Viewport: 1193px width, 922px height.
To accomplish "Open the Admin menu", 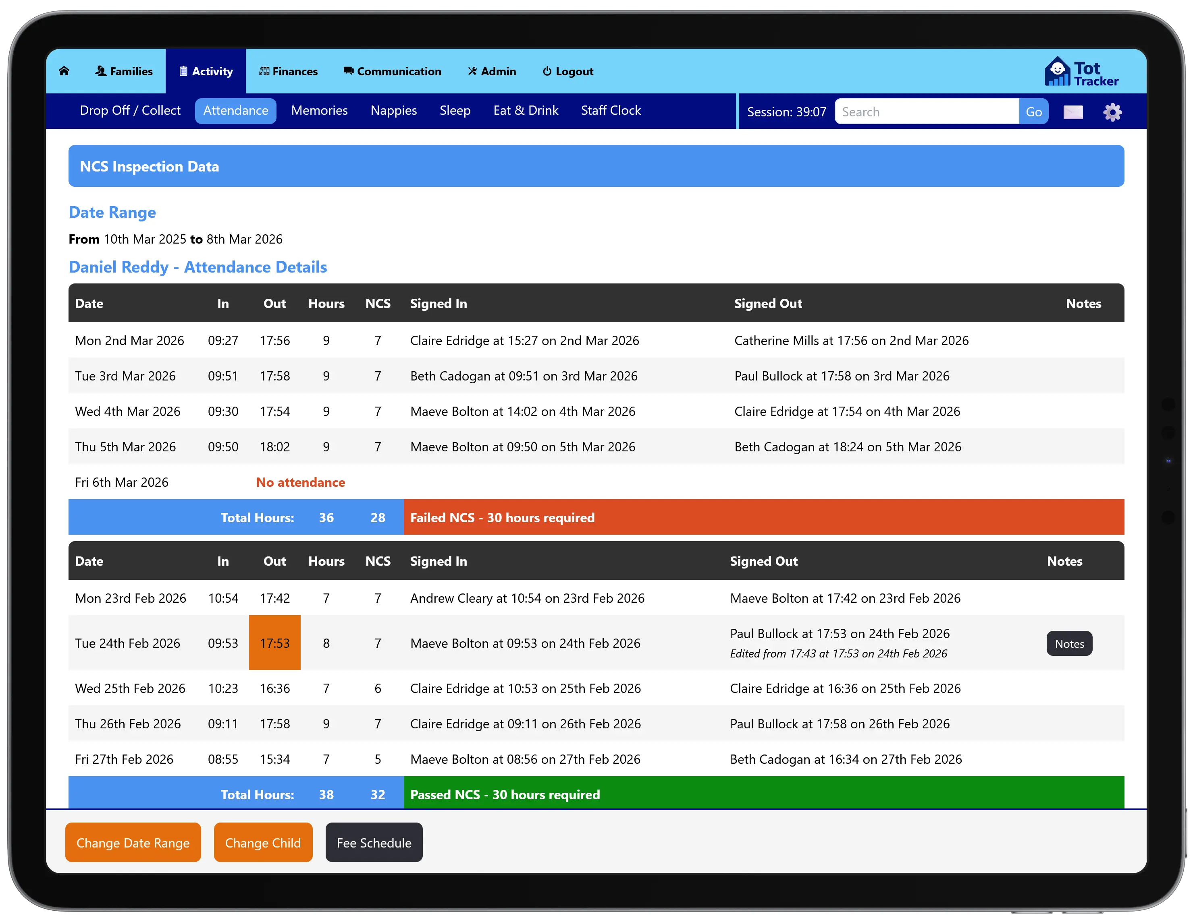I will pos(492,71).
